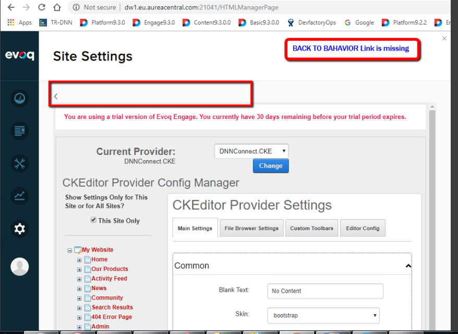458x334 pixels.
Task: Open the Custom Toolbars tab
Action: [x=311, y=228]
